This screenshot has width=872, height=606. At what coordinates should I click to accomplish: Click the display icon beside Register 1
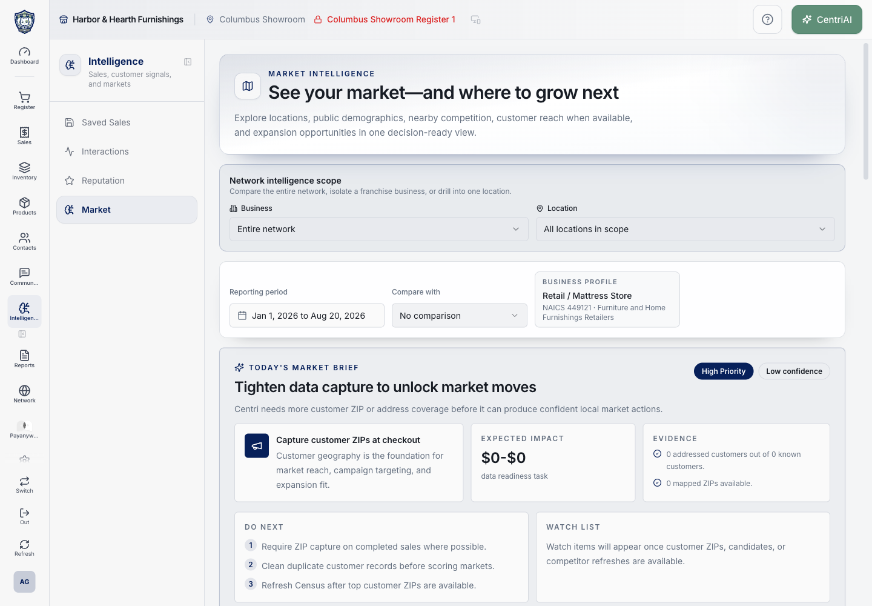click(x=476, y=19)
